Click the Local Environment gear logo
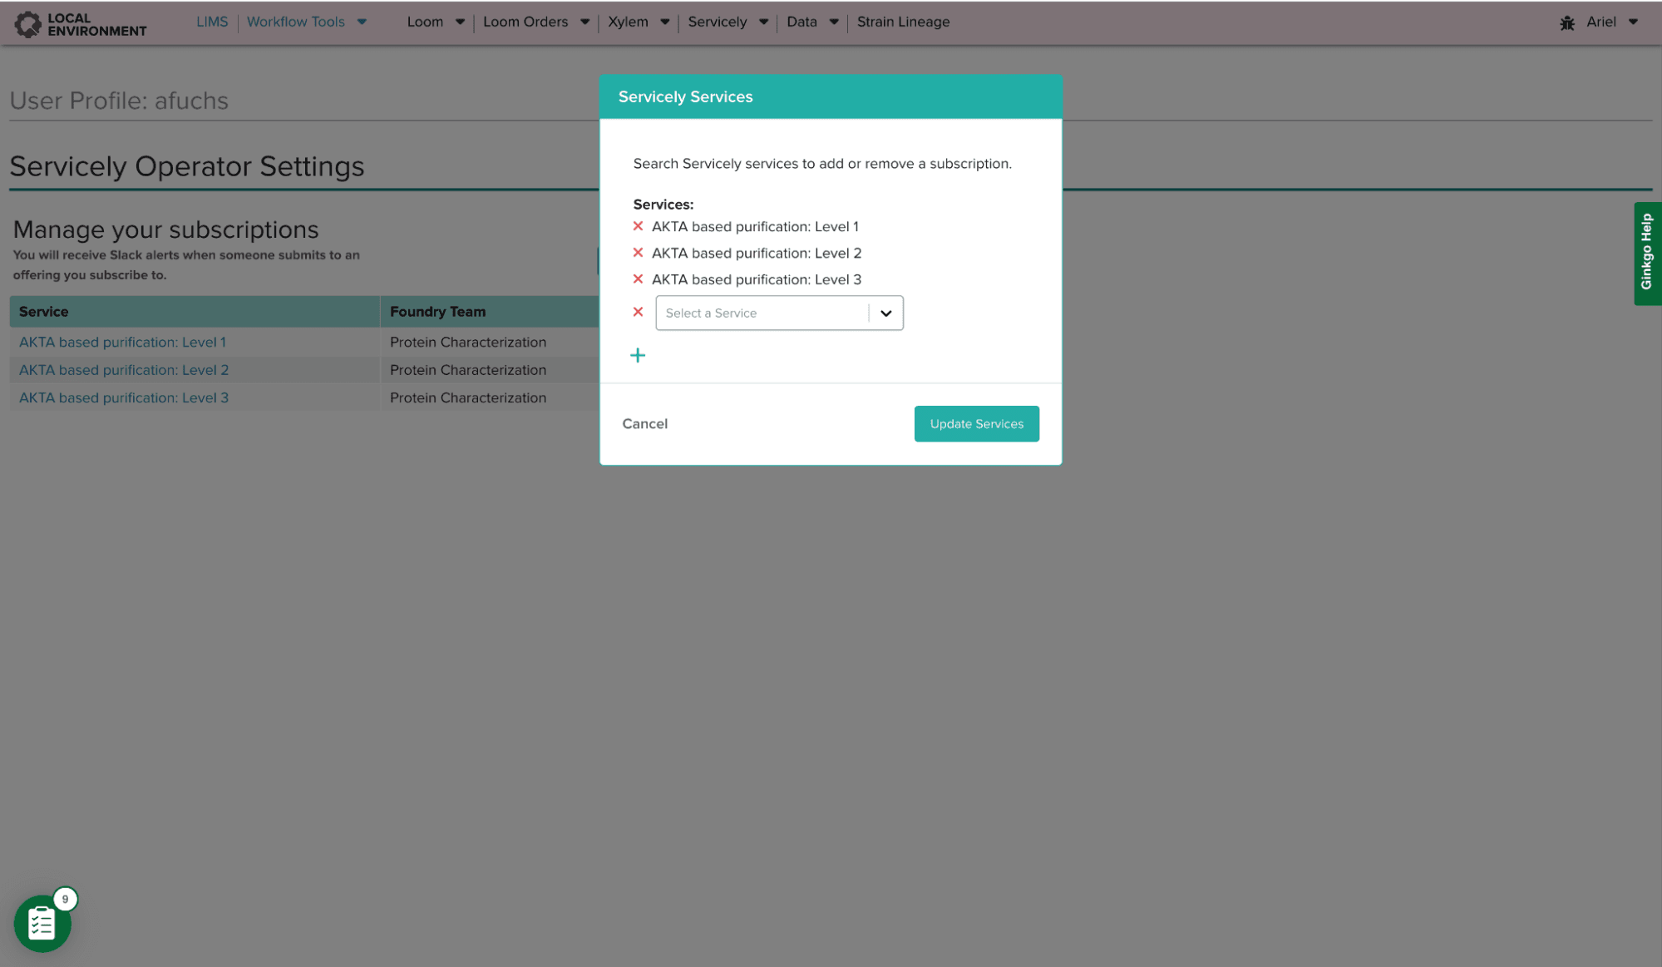Viewport: 1662px width, 967px height. pyautogui.click(x=27, y=24)
